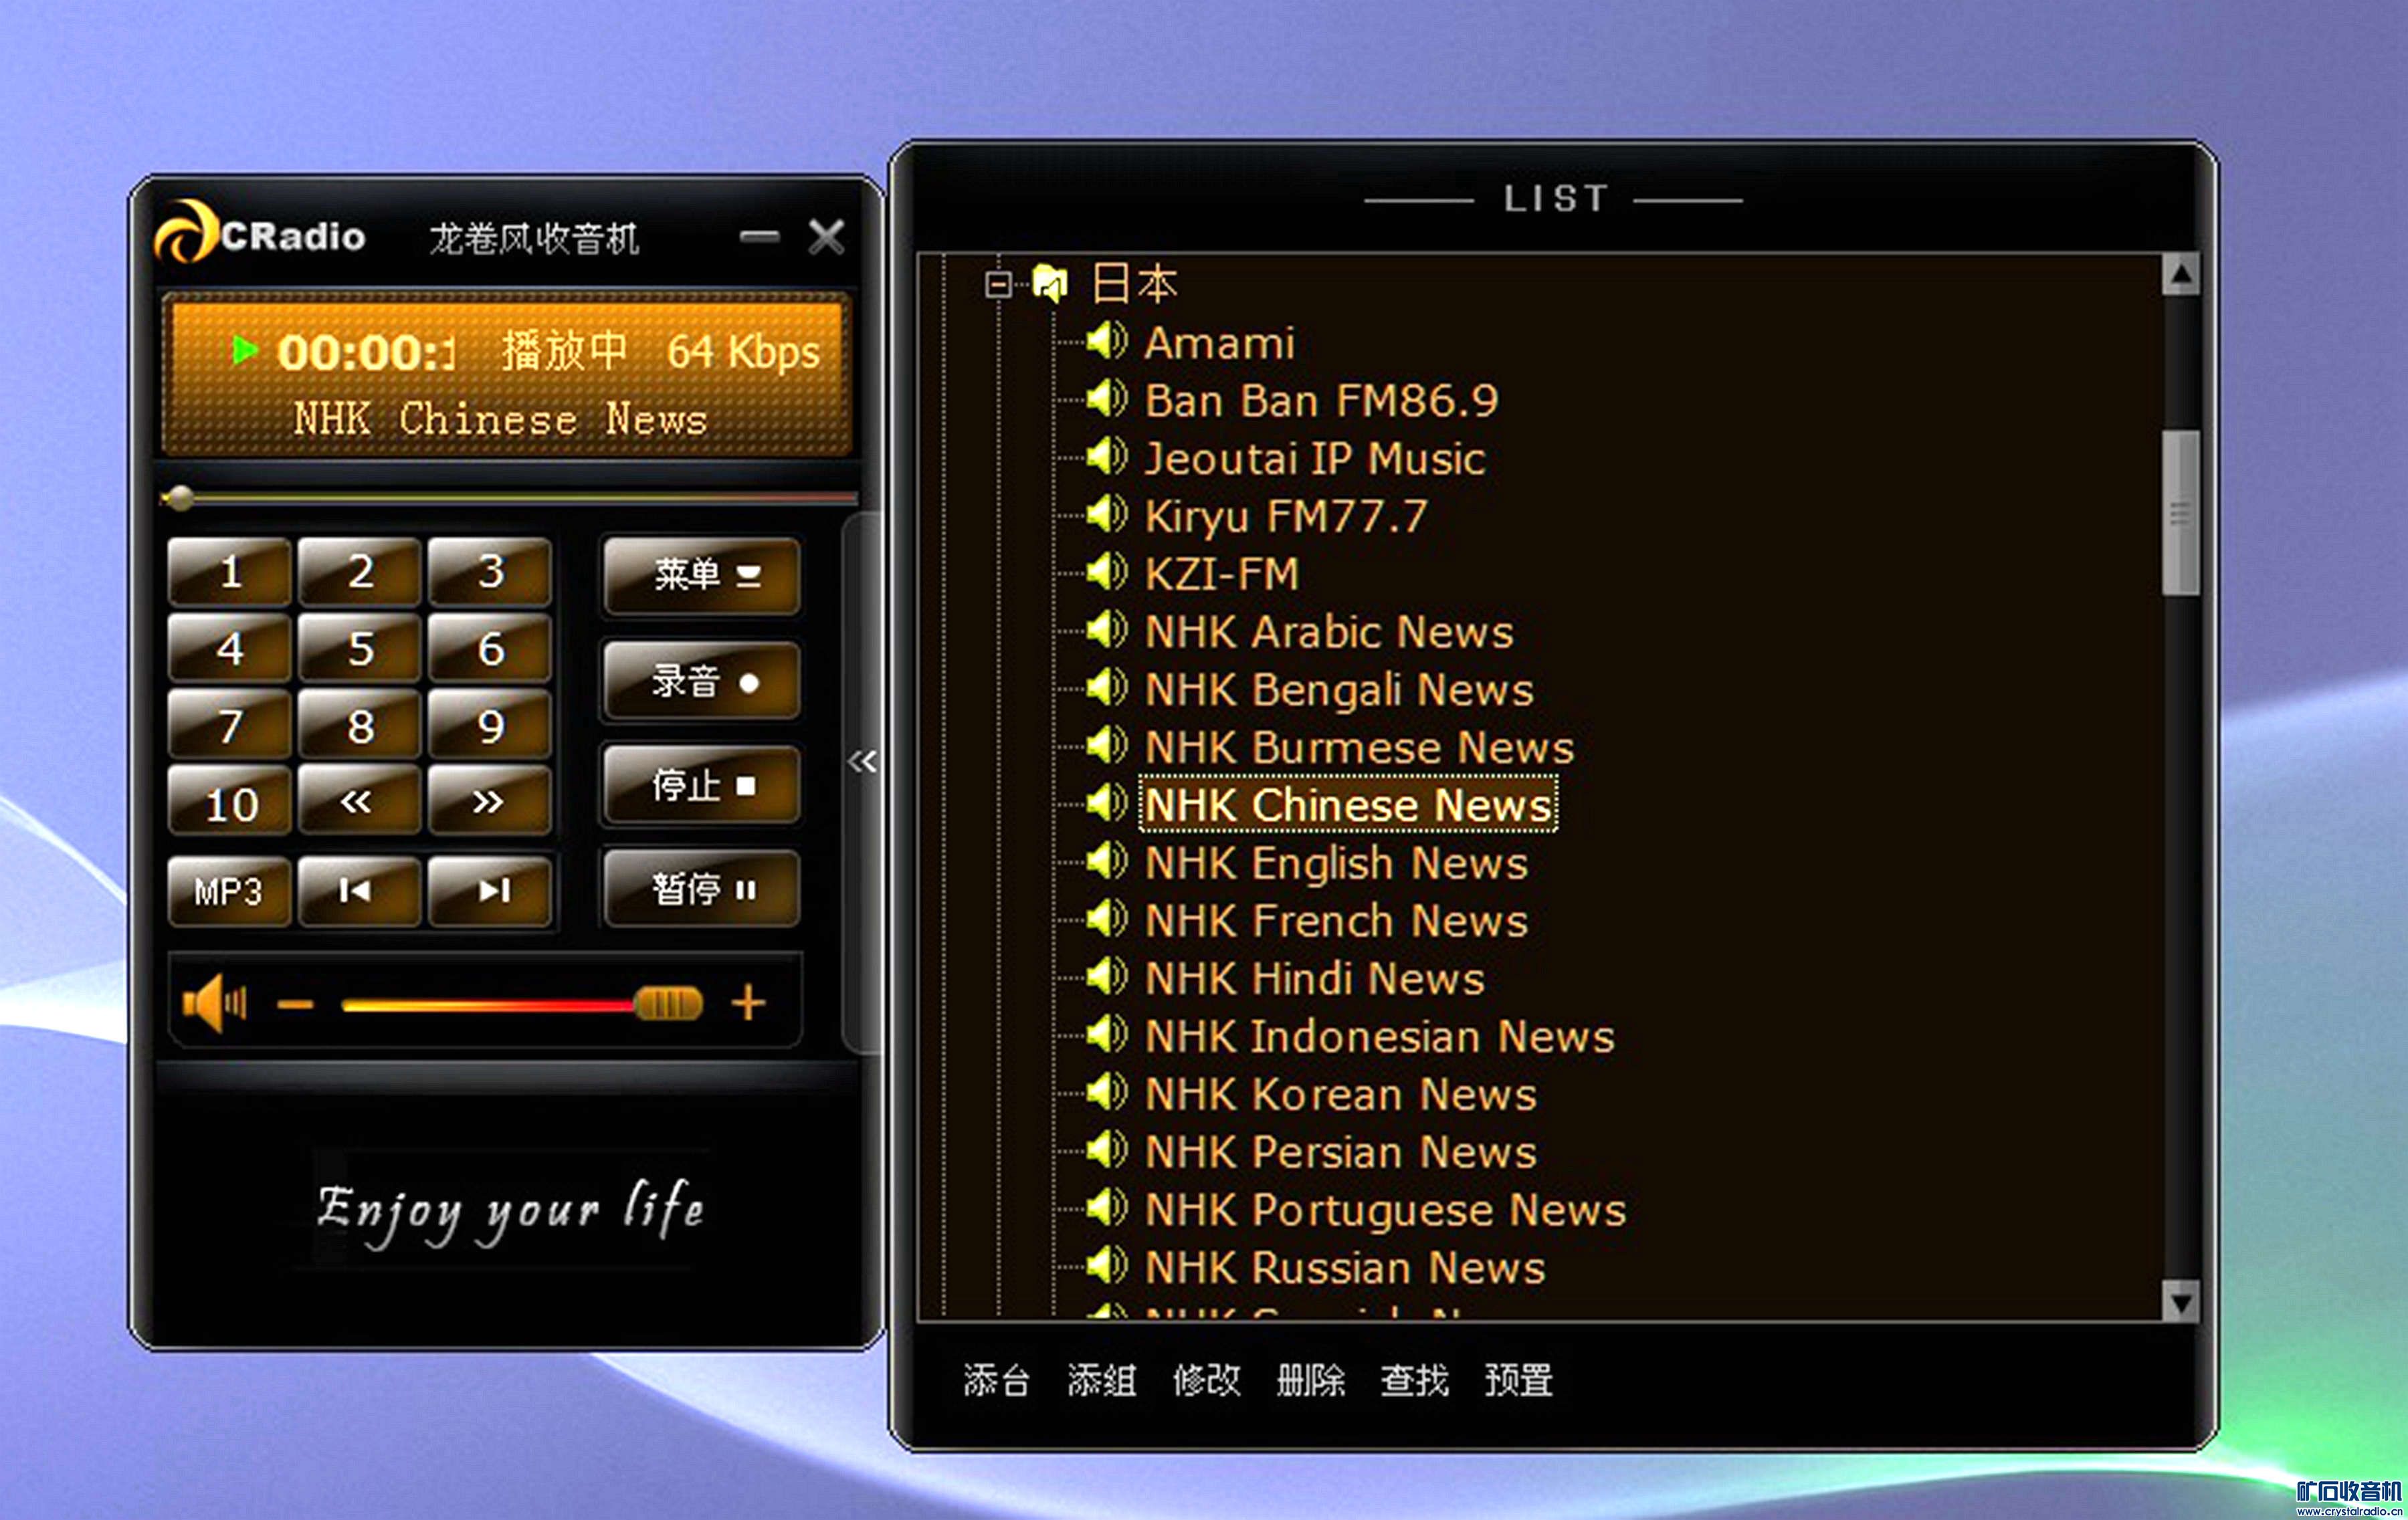This screenshot has height=1520, width=2408.
Task: Pause playback with the 暂停 button
Action: (x=702, y=888)
